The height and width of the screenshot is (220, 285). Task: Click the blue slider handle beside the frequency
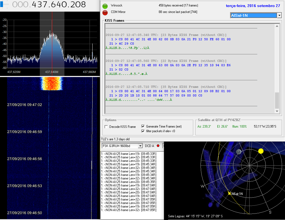click(2, 5)
